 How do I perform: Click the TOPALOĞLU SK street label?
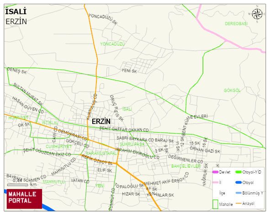(x=129, y=186)
